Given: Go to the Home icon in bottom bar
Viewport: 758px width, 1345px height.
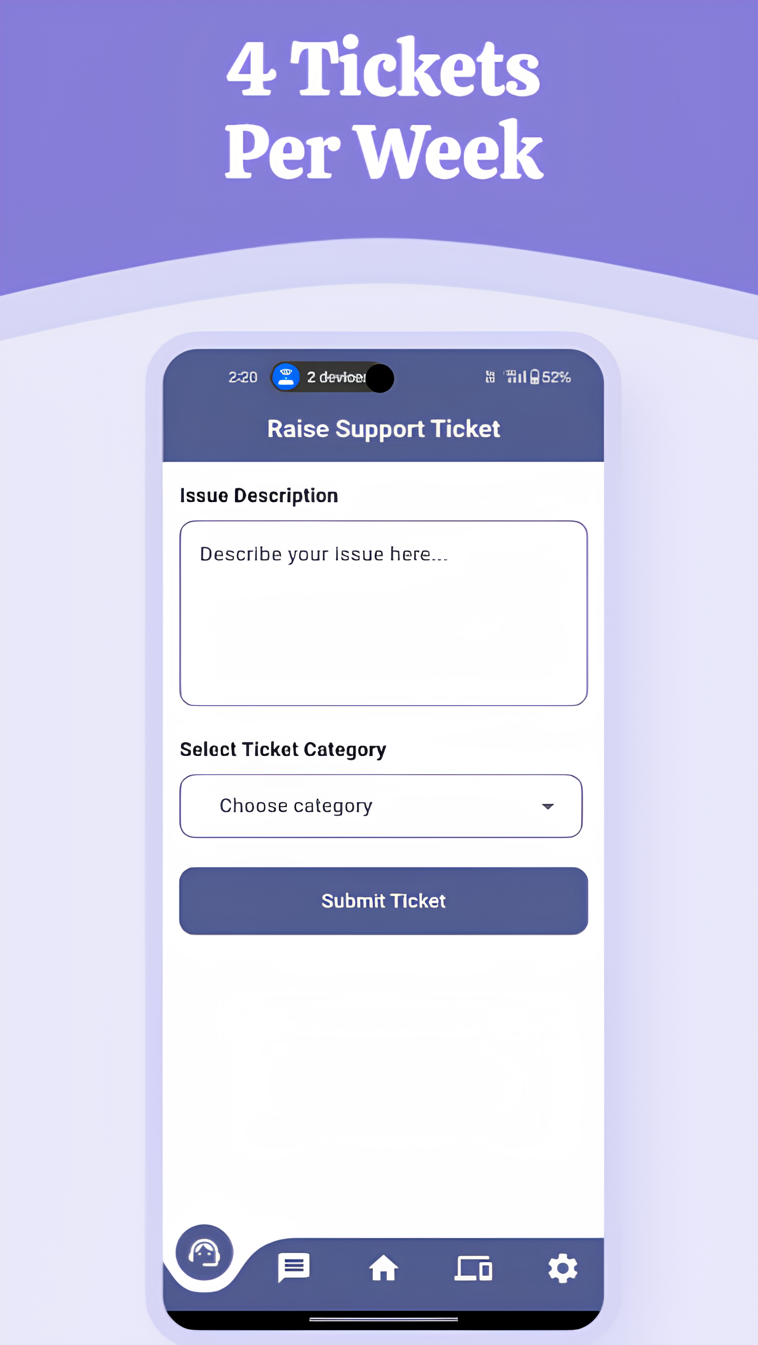Looking at the screenshot, I should [x=384, y=1268].
